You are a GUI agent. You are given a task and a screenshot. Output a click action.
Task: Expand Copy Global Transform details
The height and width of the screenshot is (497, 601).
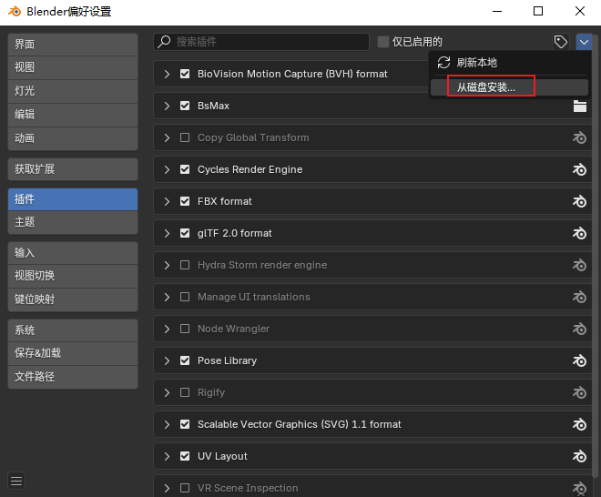click(167, 137)
